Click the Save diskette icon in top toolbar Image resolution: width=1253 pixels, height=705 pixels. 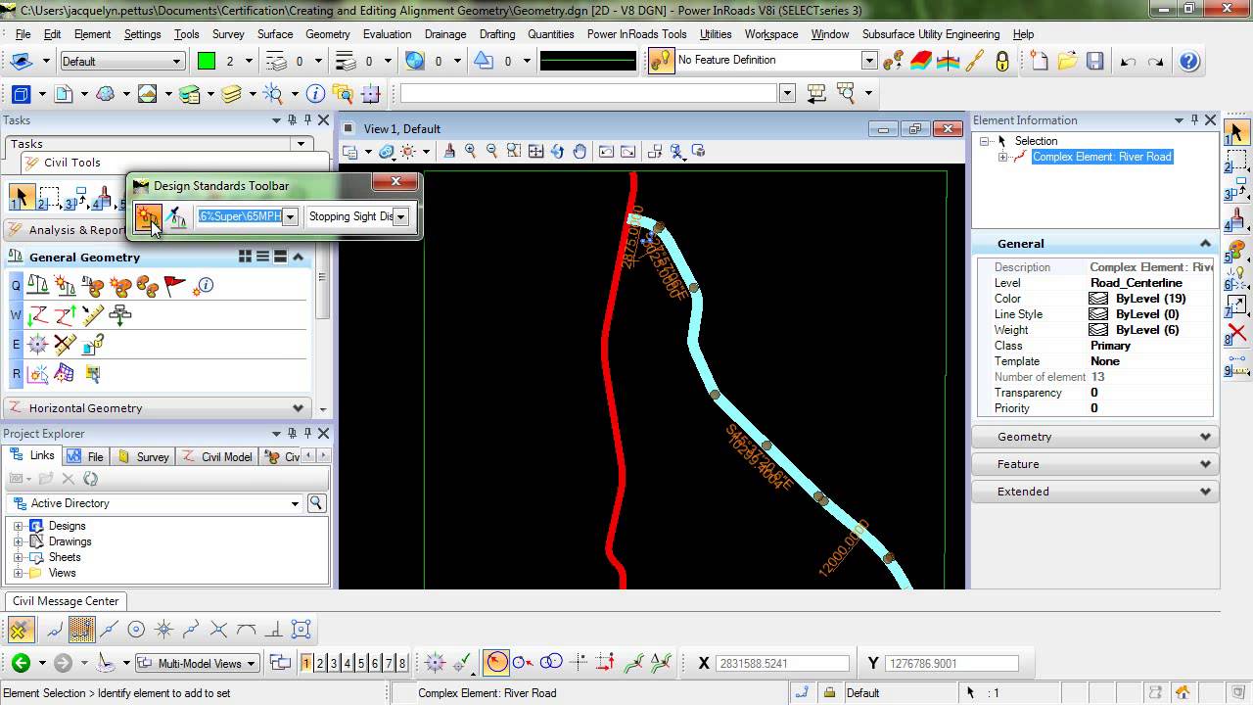pos(1095,61)
